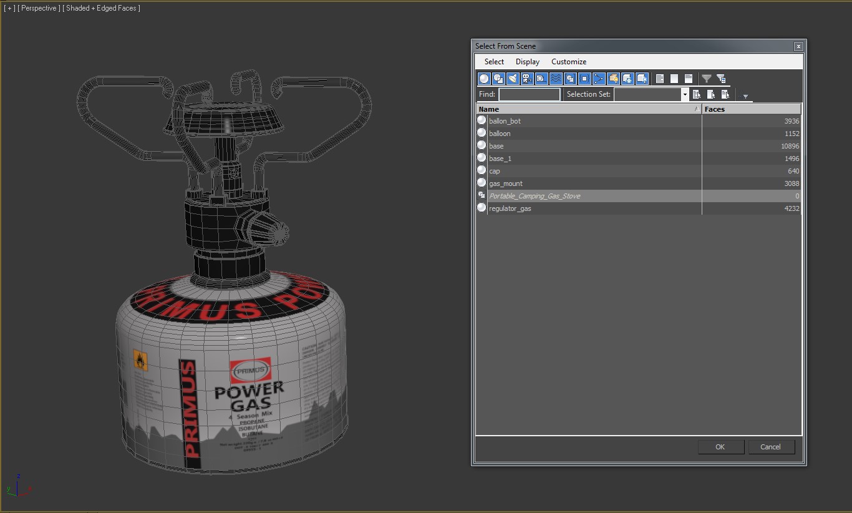Select the cap object row

click(x=639, y=171)
